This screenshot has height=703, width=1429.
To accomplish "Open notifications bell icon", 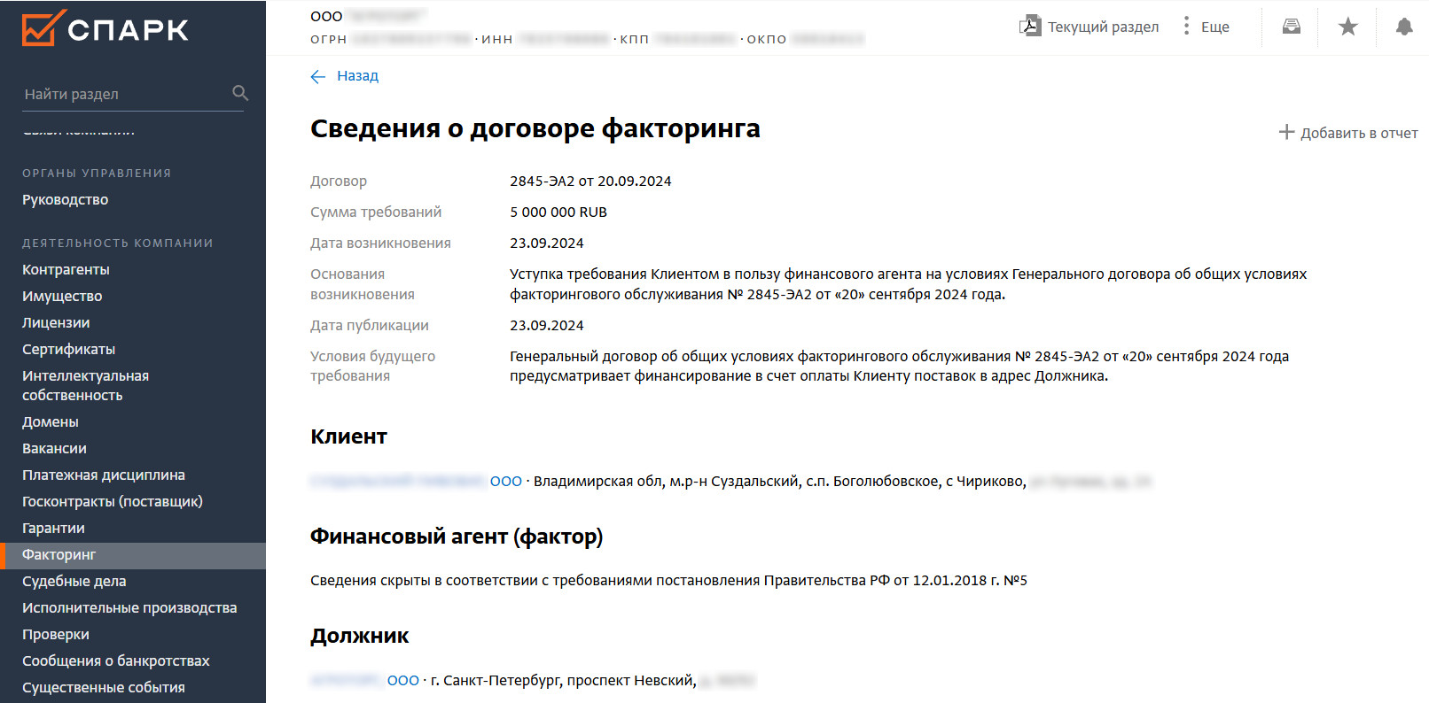I will pos(1404,27).
